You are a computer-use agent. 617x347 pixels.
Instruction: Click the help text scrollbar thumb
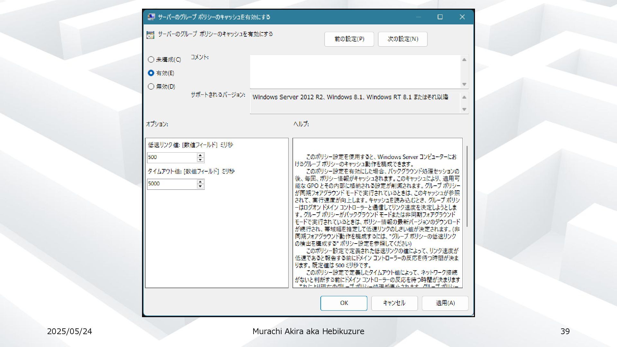(x=467, y=186)
